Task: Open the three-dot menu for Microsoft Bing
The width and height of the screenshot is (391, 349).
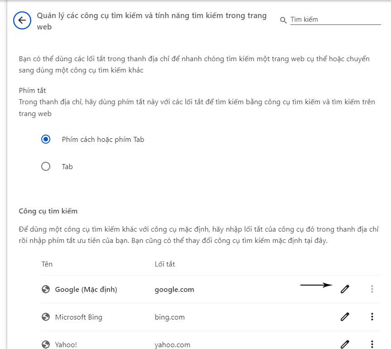Action: click(x=372, y=317)
